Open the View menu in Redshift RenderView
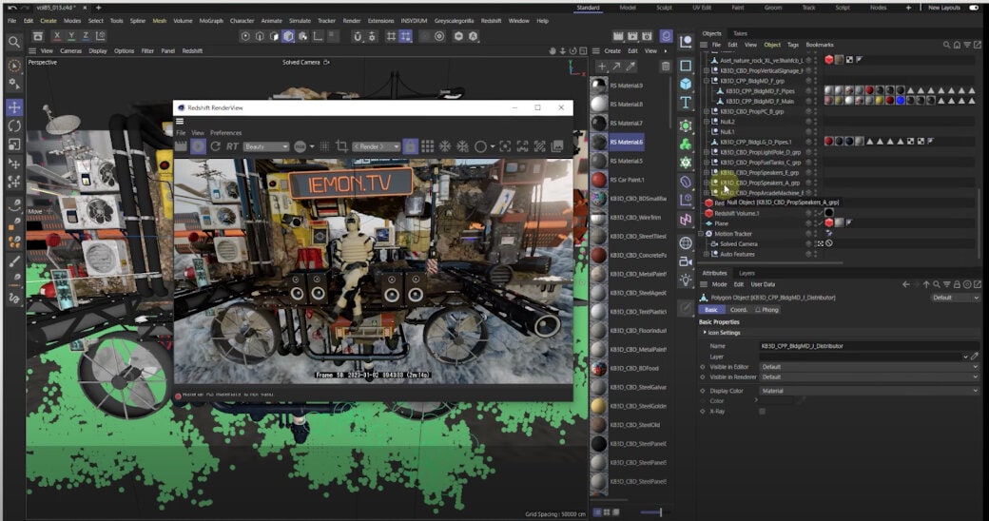The width and height of the screenshot is (989, 521). (x=198, y=133)
